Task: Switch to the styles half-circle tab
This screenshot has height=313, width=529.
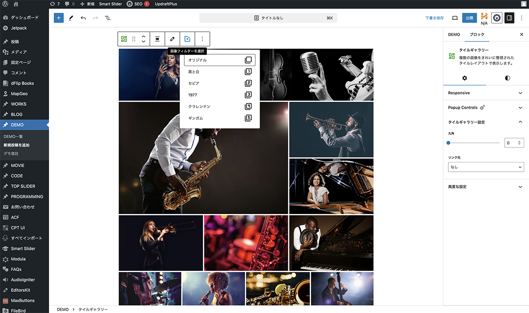Action: tap(507, 78)
